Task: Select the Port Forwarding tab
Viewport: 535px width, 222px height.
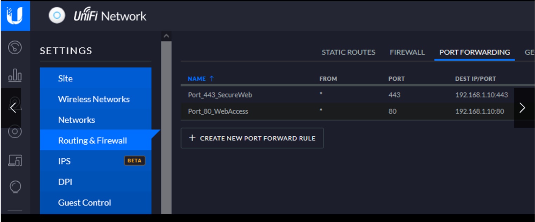Action: tap(475, 52)
